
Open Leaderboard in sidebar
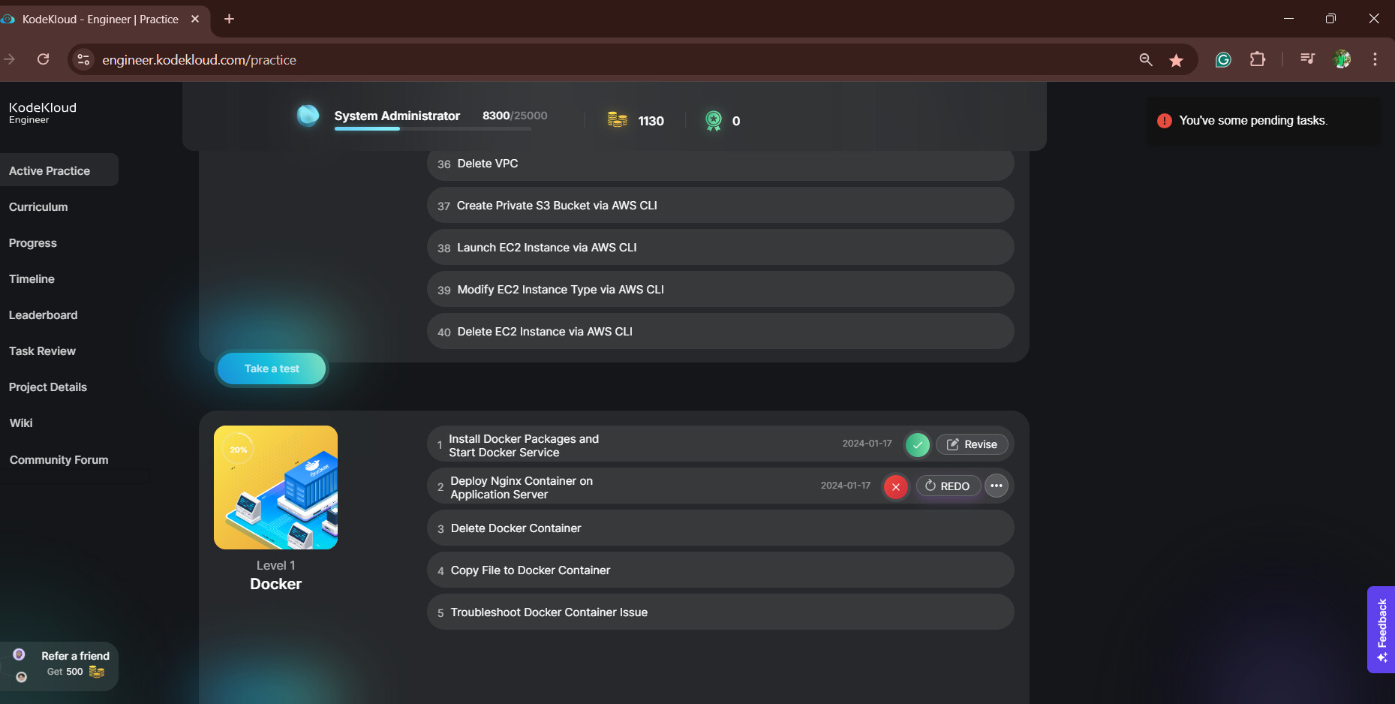click(x=43, y=315)
